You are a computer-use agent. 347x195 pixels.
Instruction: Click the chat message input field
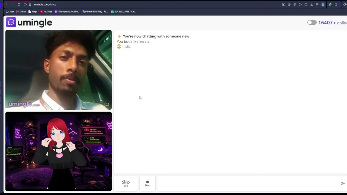pos(248,183)
